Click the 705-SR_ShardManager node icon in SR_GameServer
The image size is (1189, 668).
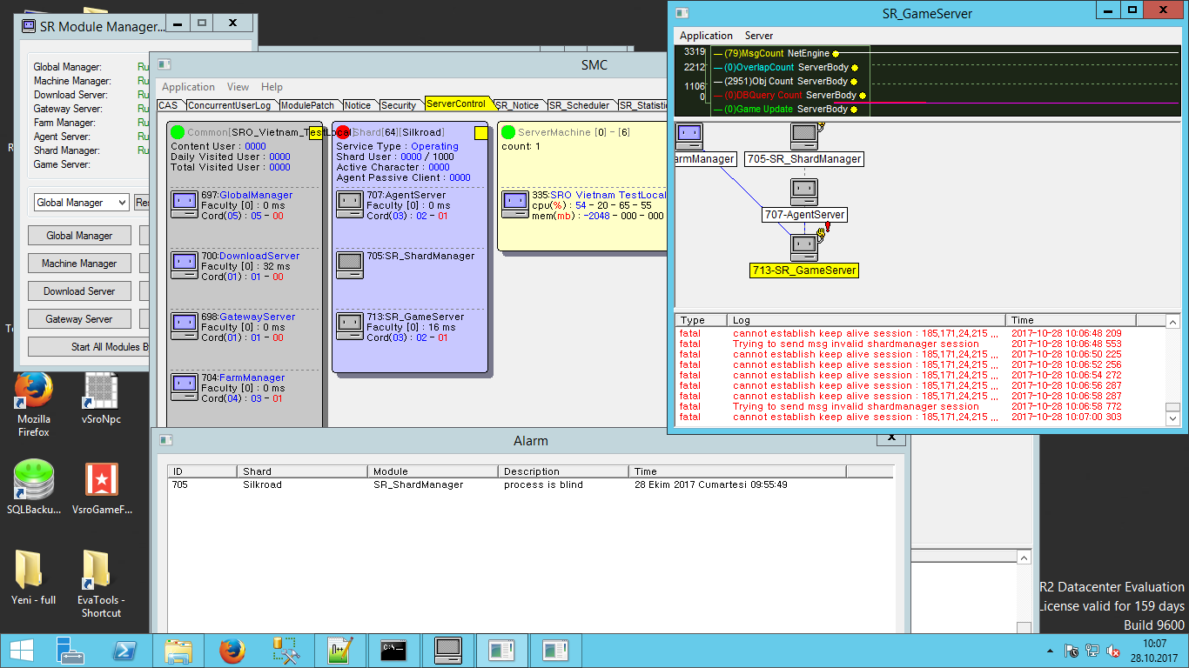[x=804, y=137]
